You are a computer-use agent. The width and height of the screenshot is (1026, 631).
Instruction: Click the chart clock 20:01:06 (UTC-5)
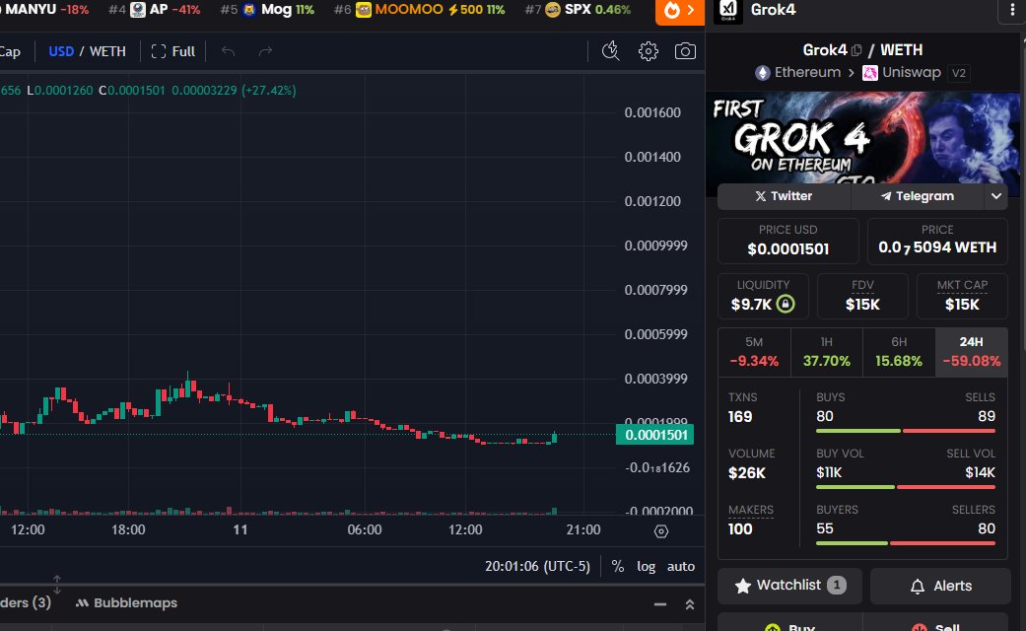pyautogui.click(x=537, y=566)
